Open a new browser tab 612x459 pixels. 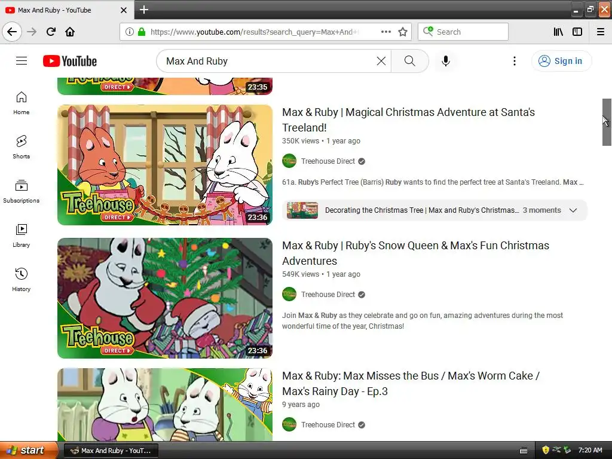coord(143,10)
